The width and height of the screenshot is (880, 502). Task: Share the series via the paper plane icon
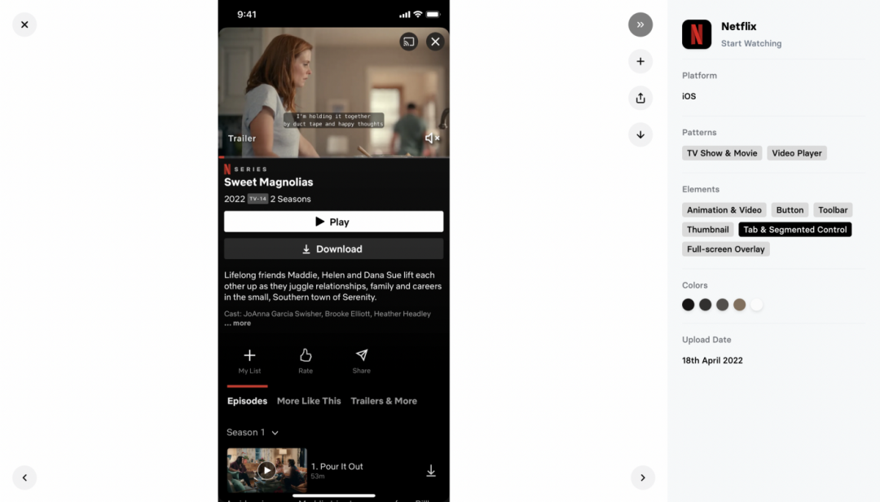[362, 361]
